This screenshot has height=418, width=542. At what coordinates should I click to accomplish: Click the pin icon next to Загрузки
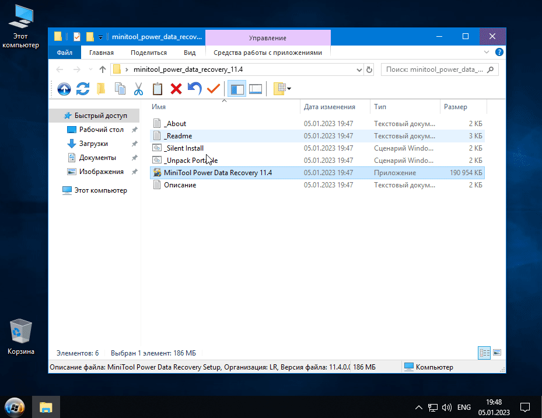click(134, 144)
